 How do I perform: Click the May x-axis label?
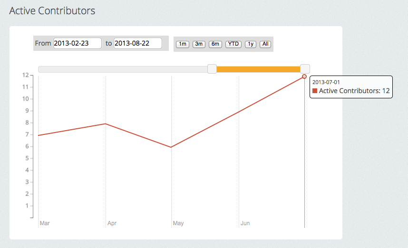click(178, 223)
